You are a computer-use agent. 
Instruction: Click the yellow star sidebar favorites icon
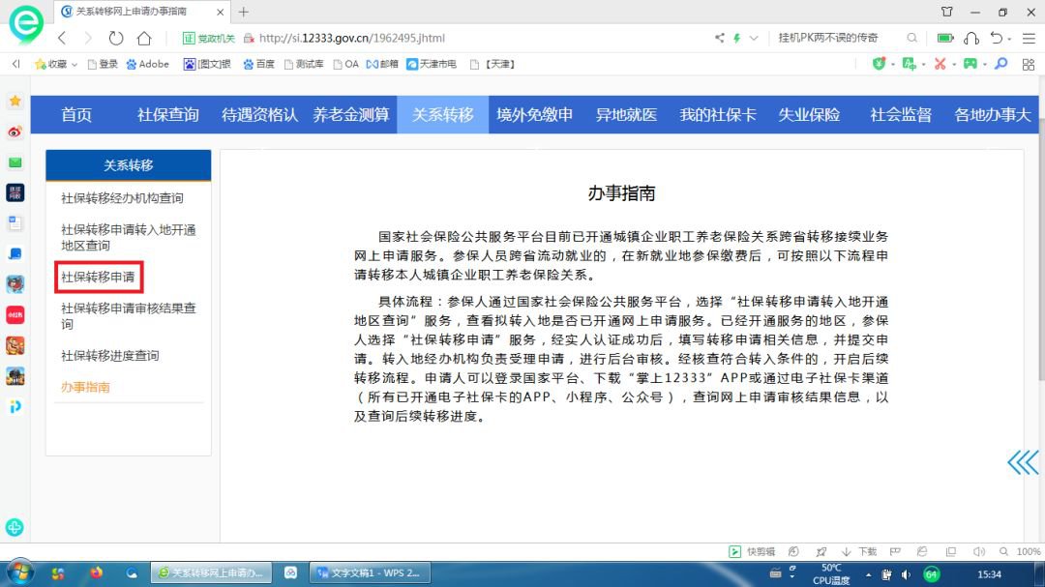pyautogui.click(x=15, y=101)
